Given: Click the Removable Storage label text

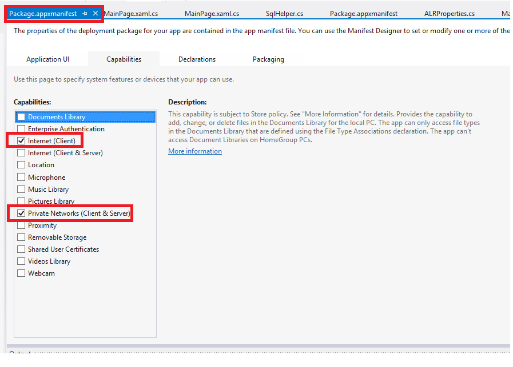Looking at the screenshot, I should coord(57,237).
